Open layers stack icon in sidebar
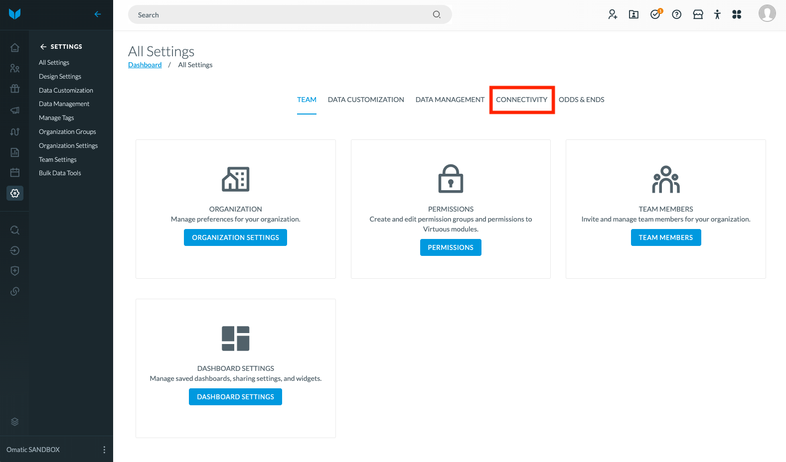 tap(15, 422)
